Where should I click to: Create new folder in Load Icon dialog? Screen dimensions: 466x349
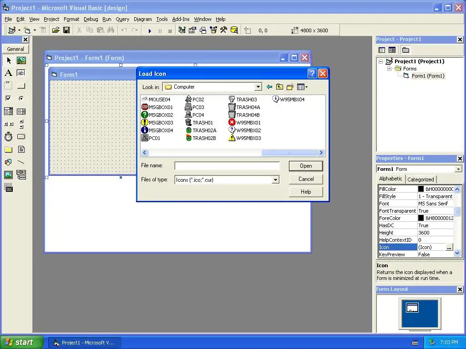(x=290, y=87)
